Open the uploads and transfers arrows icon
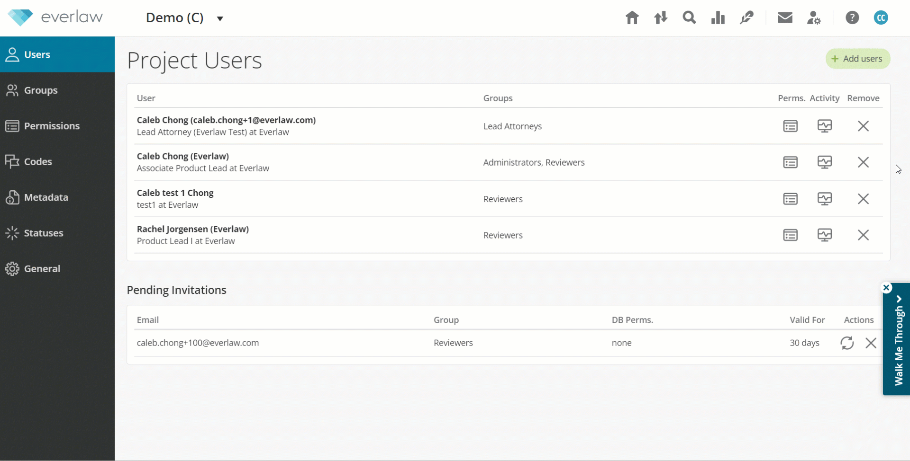910x461 pixels. tap(661, 18)
